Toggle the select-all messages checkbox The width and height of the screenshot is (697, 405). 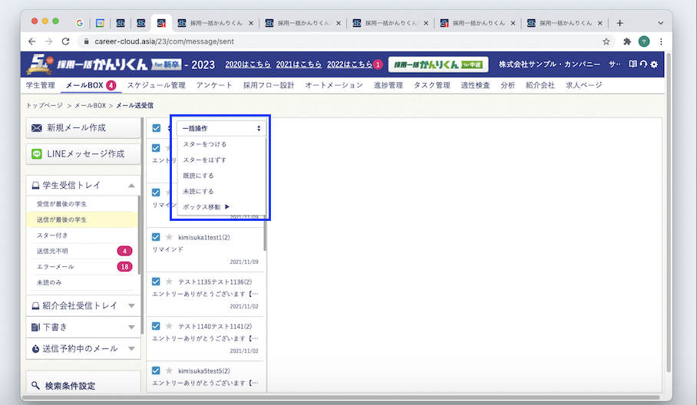[x=156, y=128]
